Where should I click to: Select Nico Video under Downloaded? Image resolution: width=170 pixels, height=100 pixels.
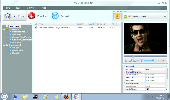16,53
